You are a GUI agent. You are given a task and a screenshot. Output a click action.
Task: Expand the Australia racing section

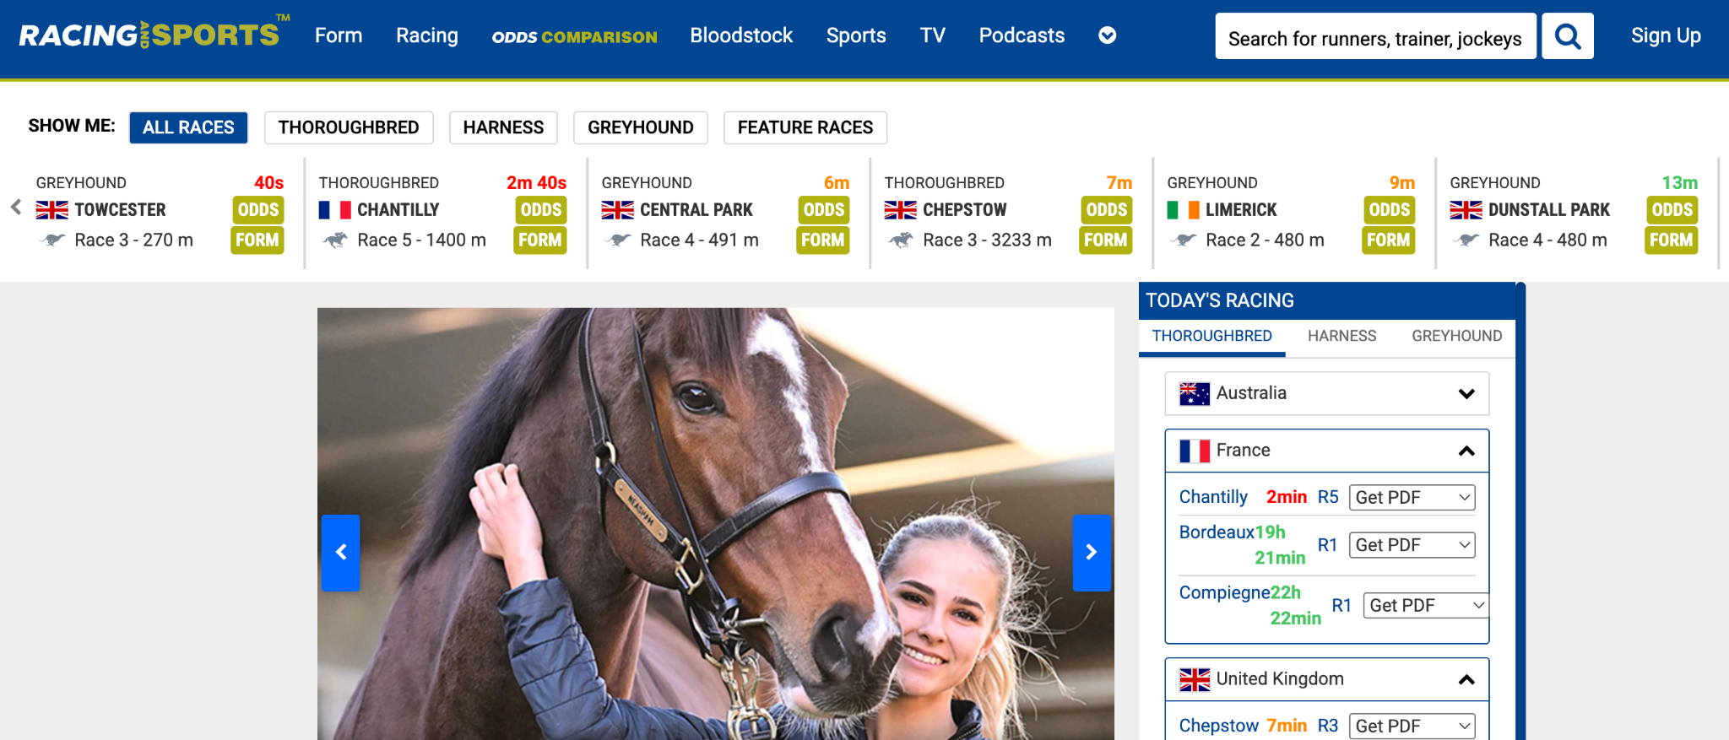tap(1326, 393)
